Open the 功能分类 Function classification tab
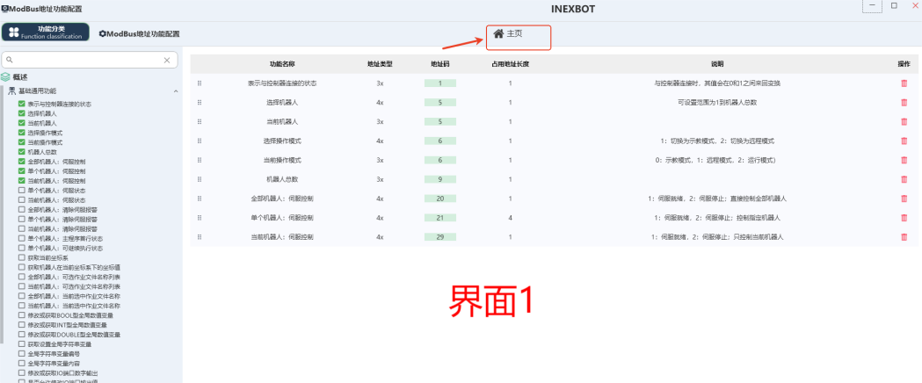Viewport: 922px width, 383px height. pos(46,33)
